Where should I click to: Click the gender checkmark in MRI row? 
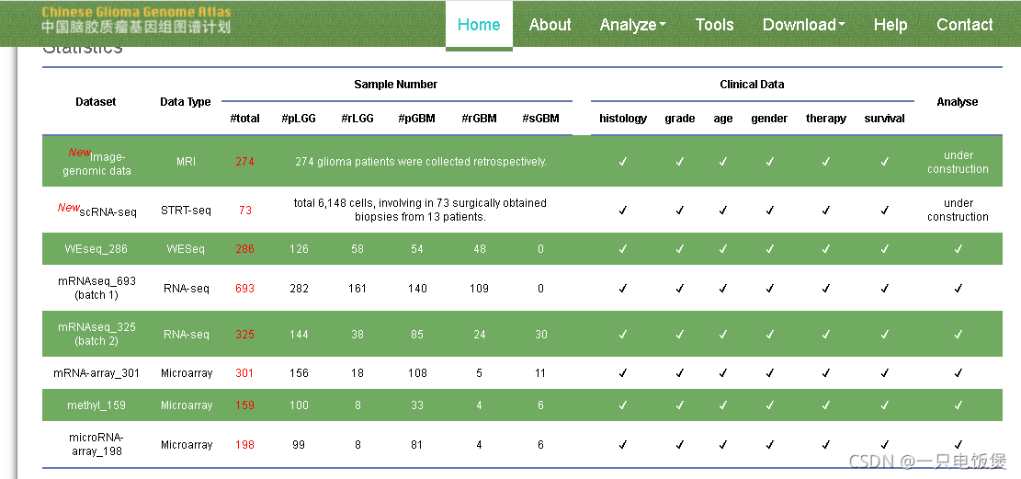tap(769, 162)
